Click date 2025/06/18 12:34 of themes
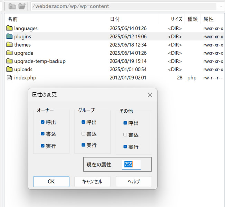 tap(128, 45)
